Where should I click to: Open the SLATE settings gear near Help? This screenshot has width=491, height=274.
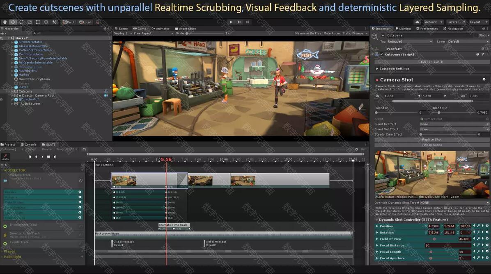[356, 149]
